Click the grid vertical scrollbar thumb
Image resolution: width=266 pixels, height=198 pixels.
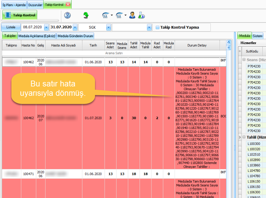click(x=229, y=48)
